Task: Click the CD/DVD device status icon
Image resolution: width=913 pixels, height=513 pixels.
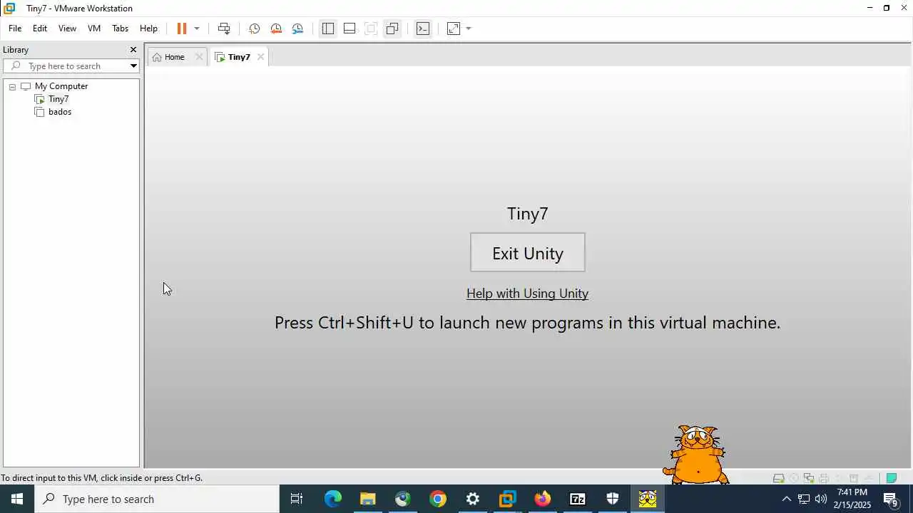Action: [794, 478]
